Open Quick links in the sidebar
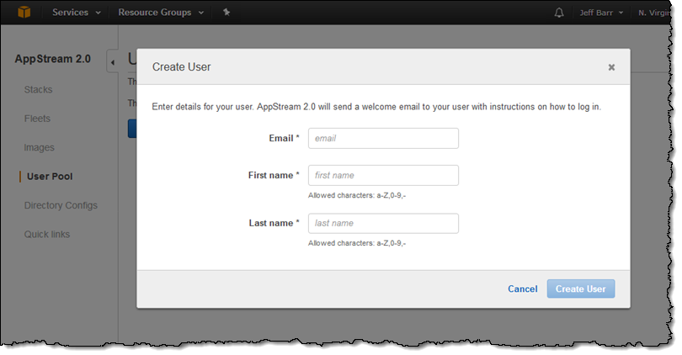682x355 pixels. point(47,234)
